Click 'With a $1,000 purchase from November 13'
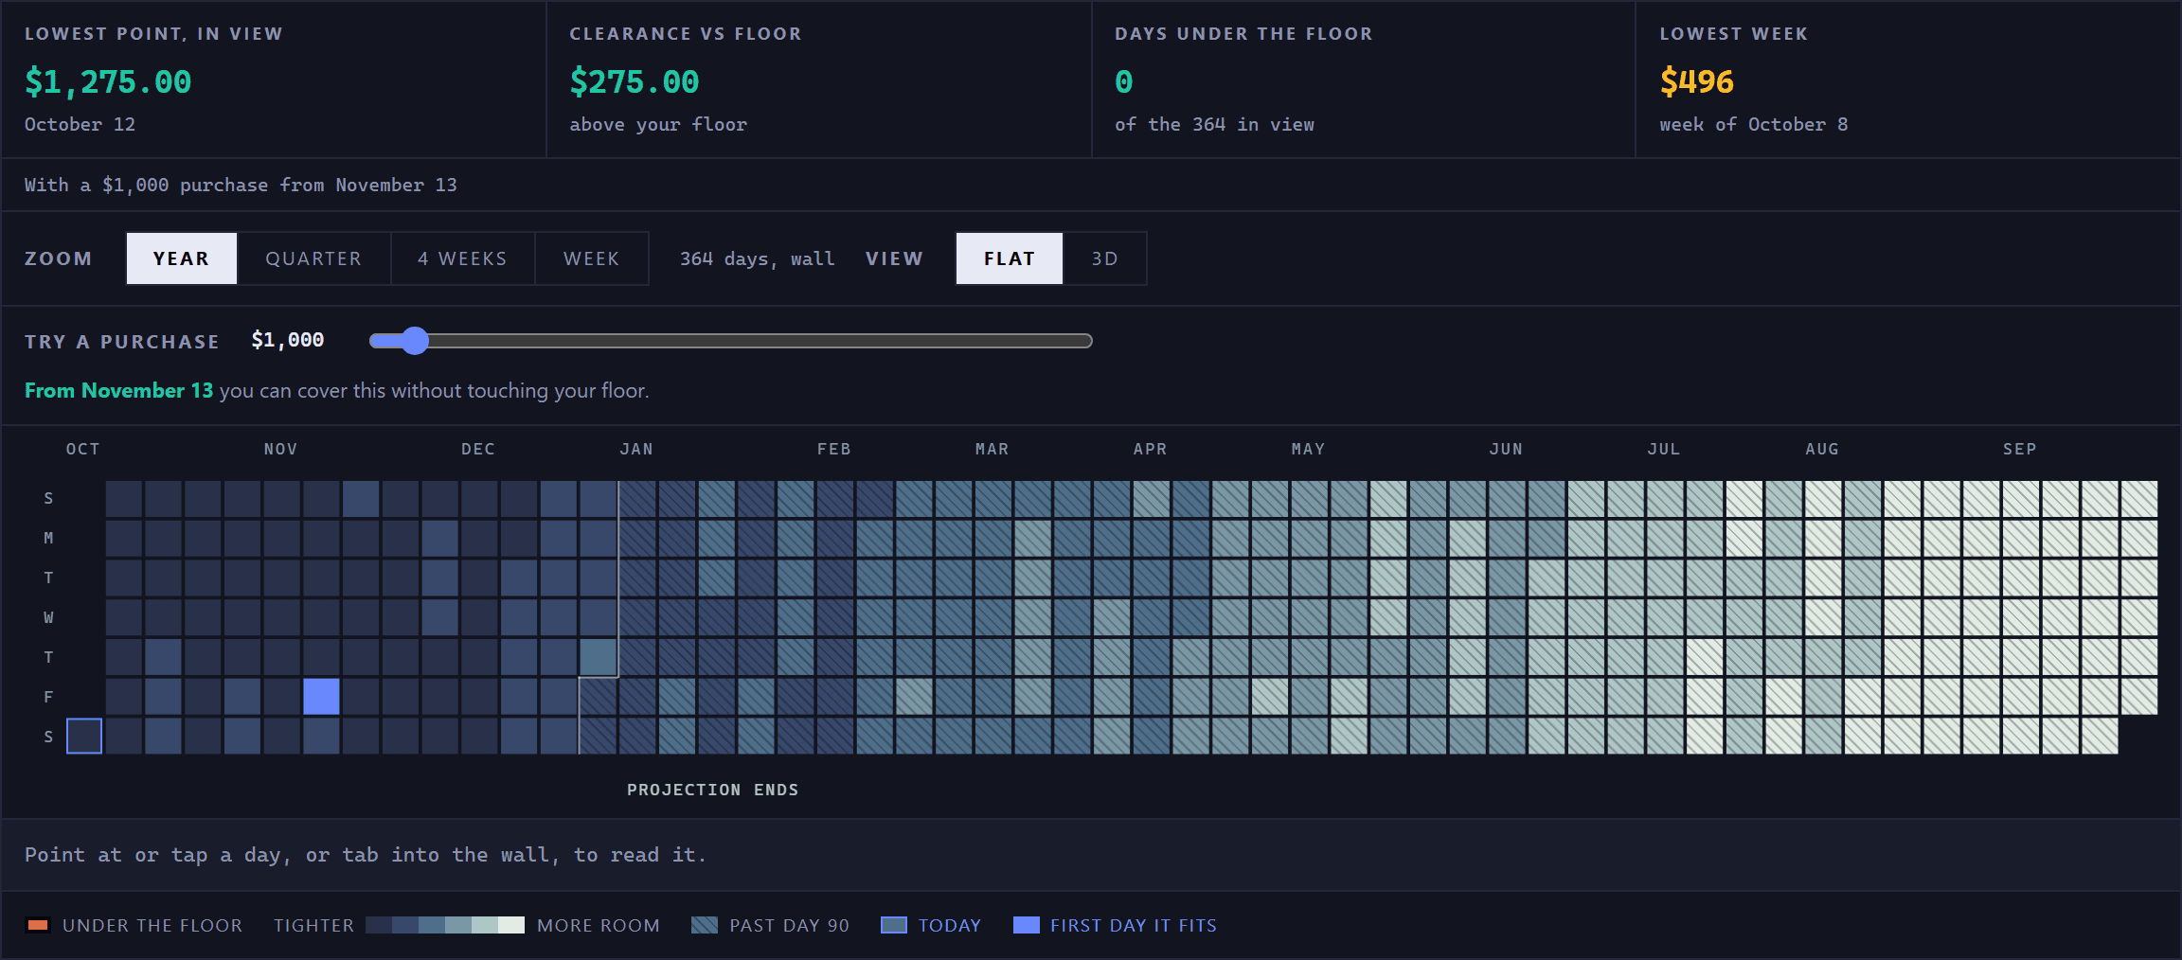Viewport: 2182px width, 960px height. (241, 185)
